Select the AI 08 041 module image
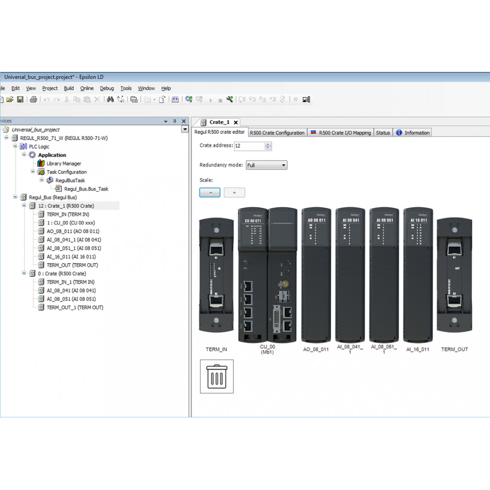Image resolution: width=490 pixels, height=490 pixels. click(x=350, y=275)
